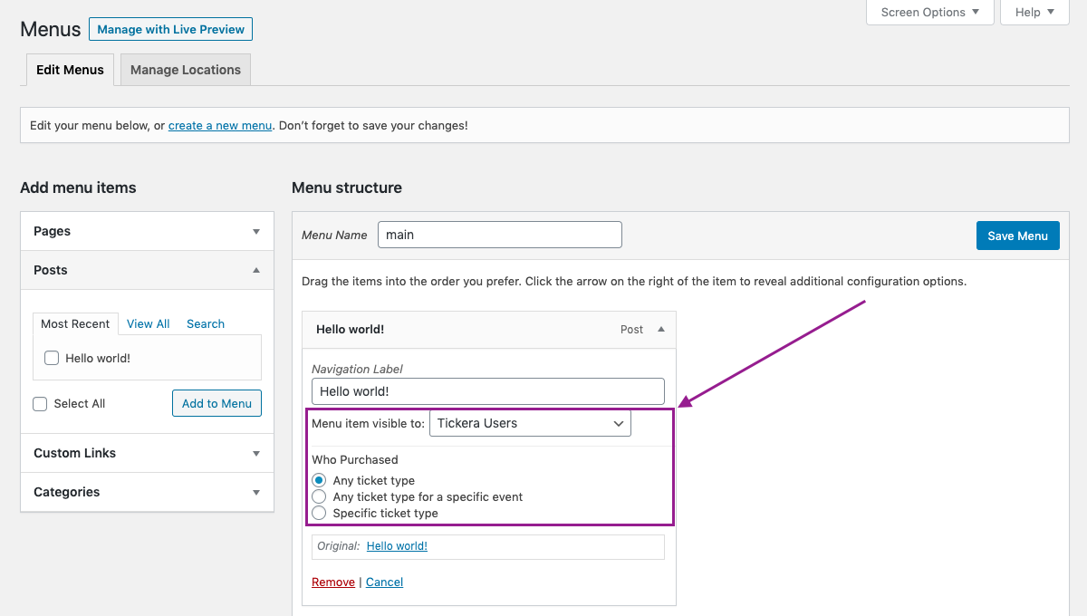The image size is (1087, 616).
Task: Switch to the View All posts tab
Action: pos(148,324)
